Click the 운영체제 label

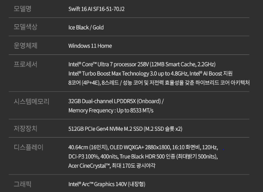coord(26,46)
